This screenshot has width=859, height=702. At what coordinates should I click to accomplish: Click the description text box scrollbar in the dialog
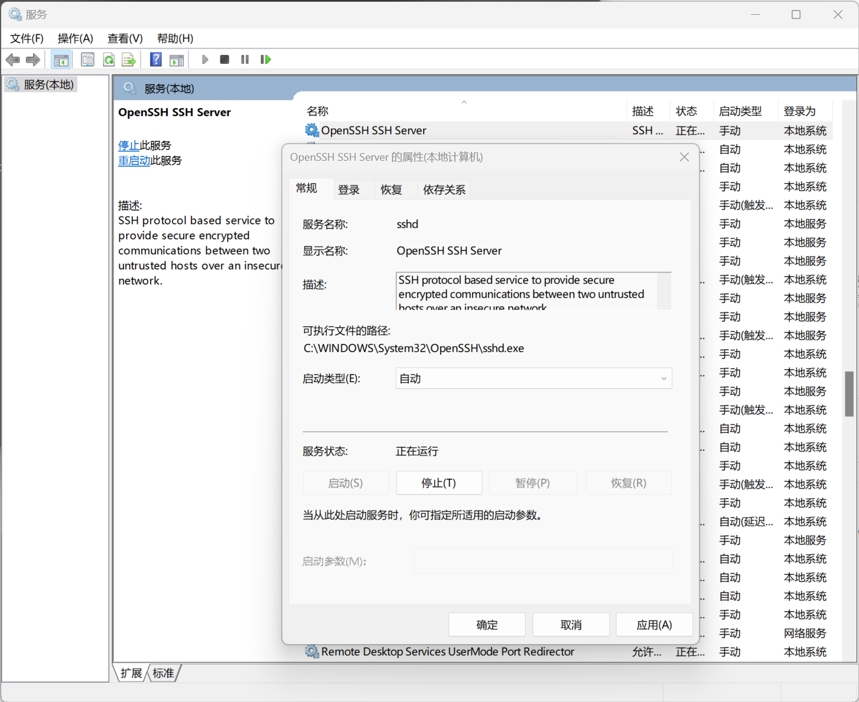[x=664, y=291]
